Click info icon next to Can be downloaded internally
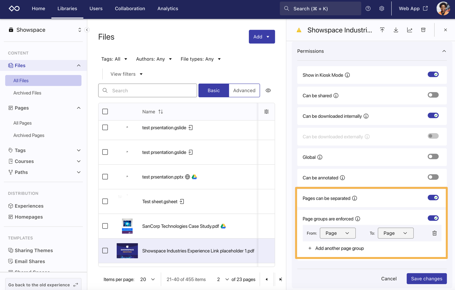 pos(366,116)
